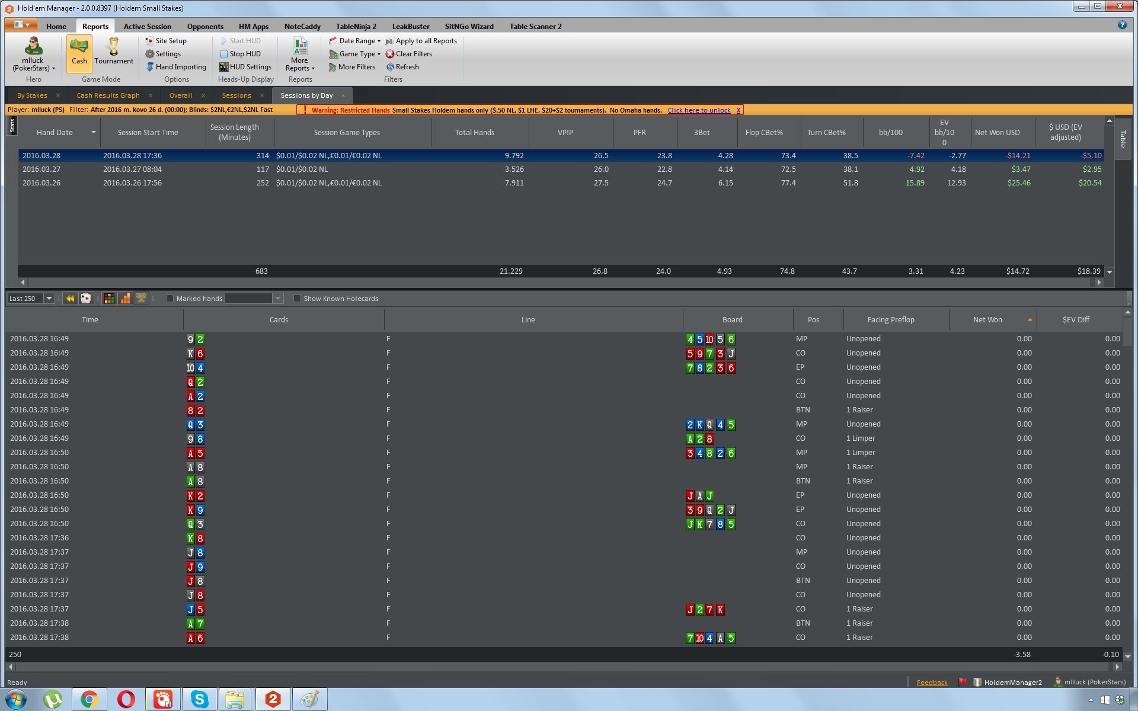The width and height of the screenshot is (1138, 711).
Task: Switch to Tournament game mode
Action: tap(114, 52)
